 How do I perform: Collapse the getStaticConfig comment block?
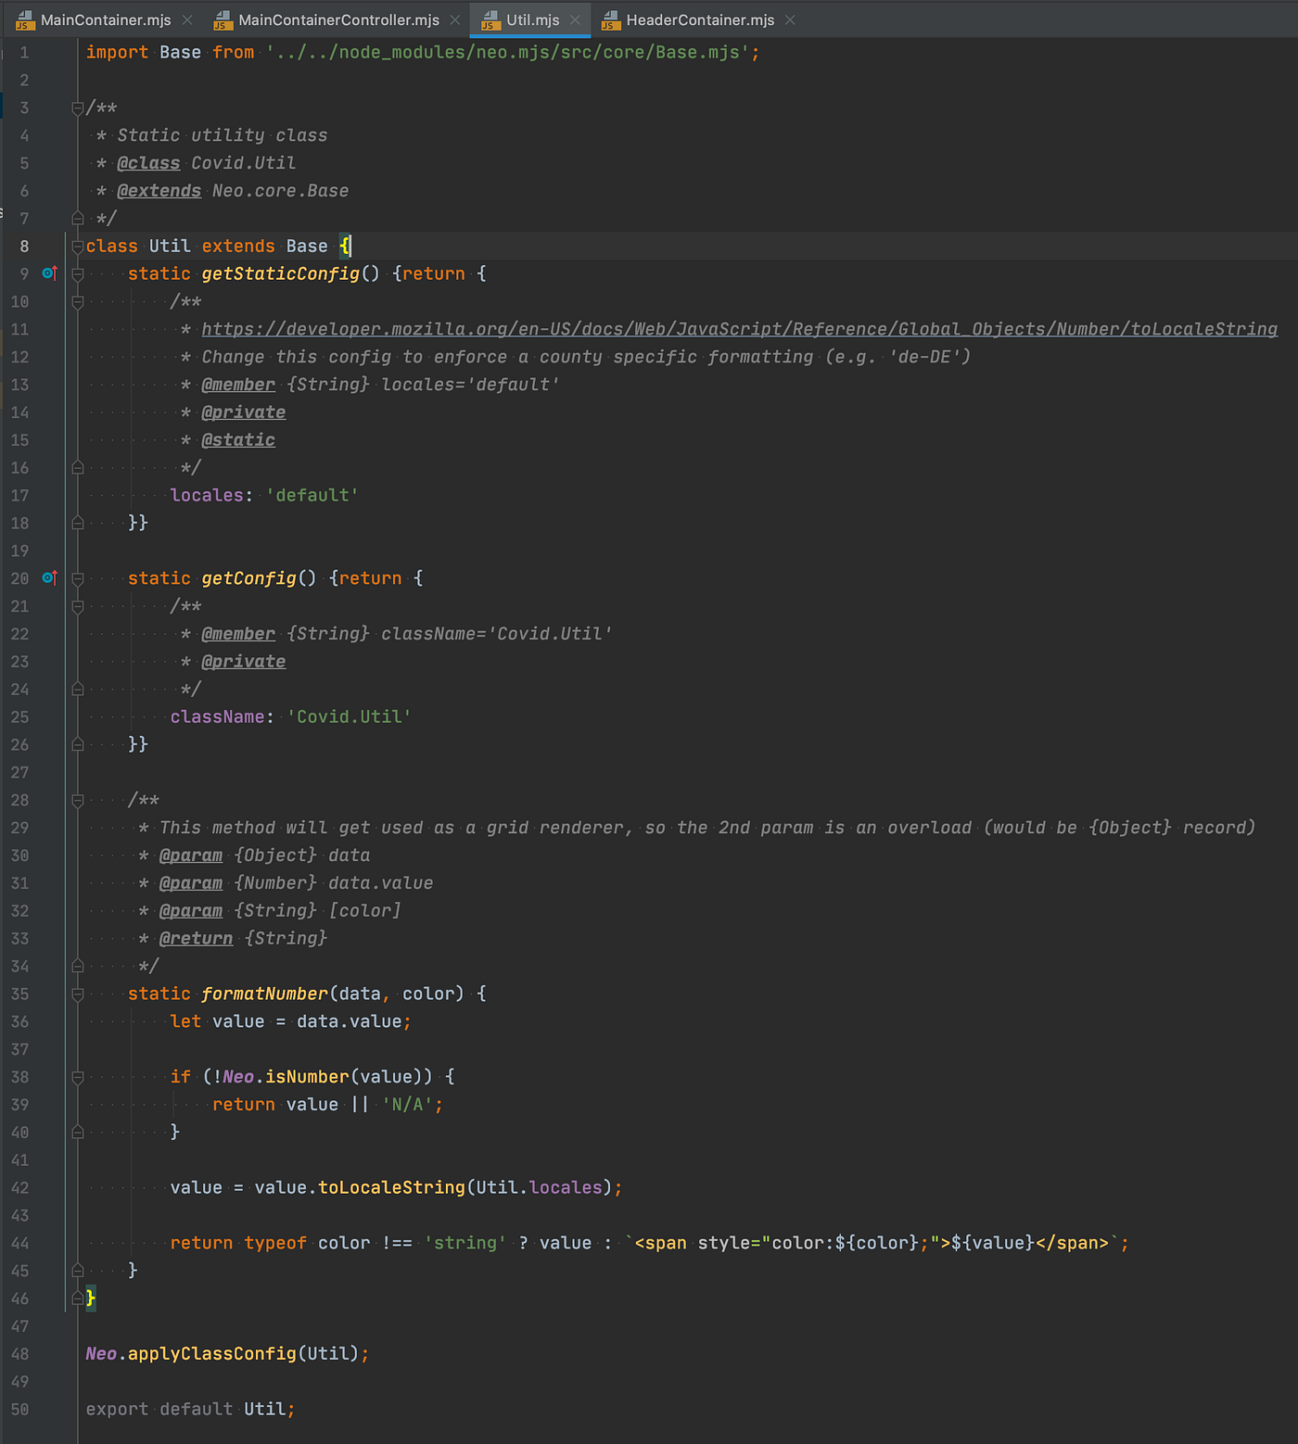click(x=77, y=301)
